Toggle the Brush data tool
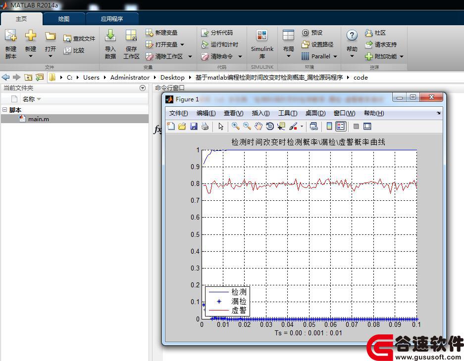 pyautogui.click(x=293, y=127)
